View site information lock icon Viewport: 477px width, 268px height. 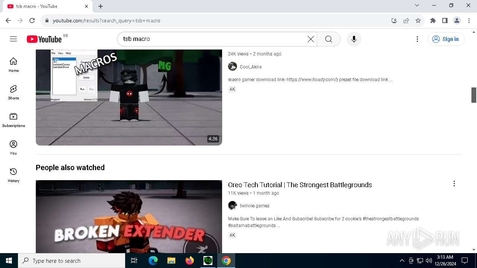(x=47, y=20)
